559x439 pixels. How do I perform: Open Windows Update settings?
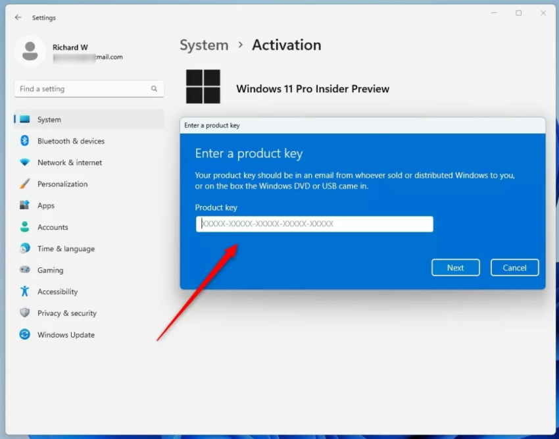coord(65,334)
